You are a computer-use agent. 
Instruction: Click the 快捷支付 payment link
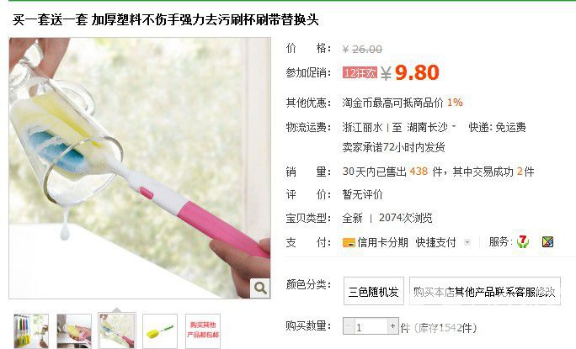point(435,242)
